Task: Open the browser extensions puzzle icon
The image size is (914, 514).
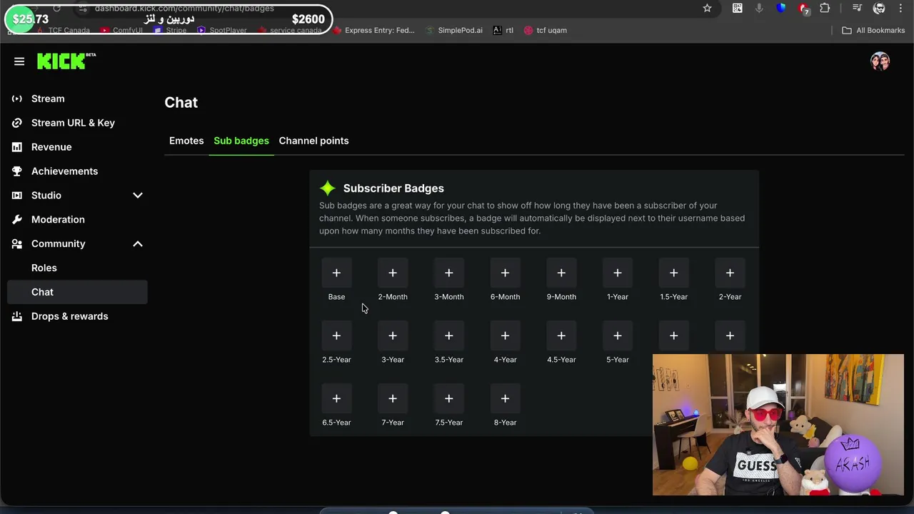Action: click(x=825, y=8)
